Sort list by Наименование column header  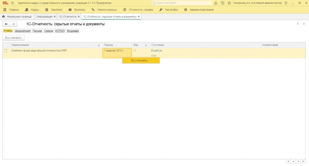54,45
